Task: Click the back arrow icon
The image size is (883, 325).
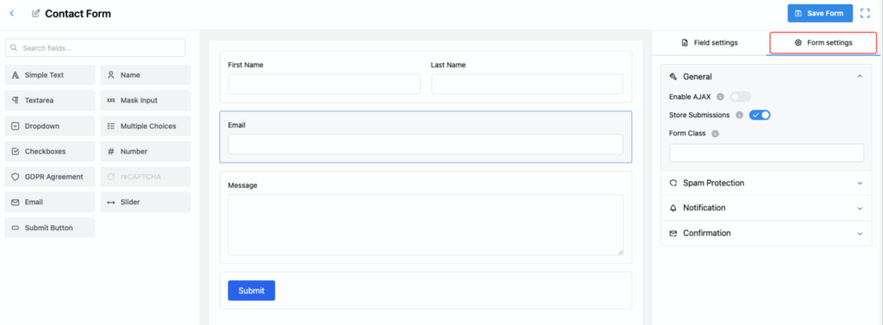Action: point(12,13)
